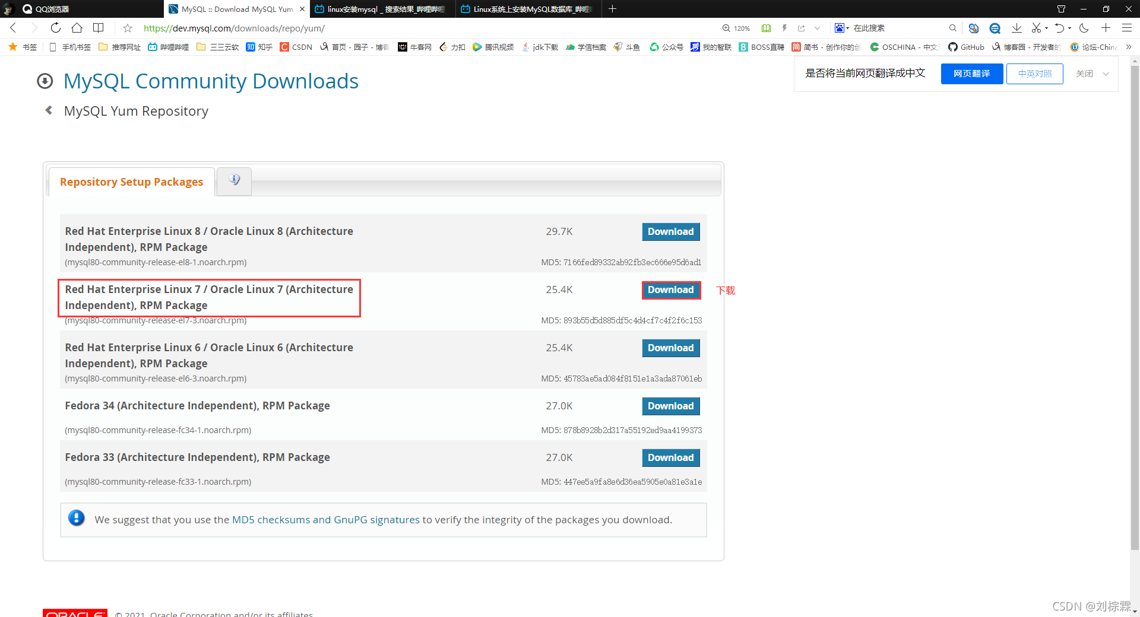
Task: Download the Enterprise Linux 7 RPM package
Action: click(x=670, y=290)
